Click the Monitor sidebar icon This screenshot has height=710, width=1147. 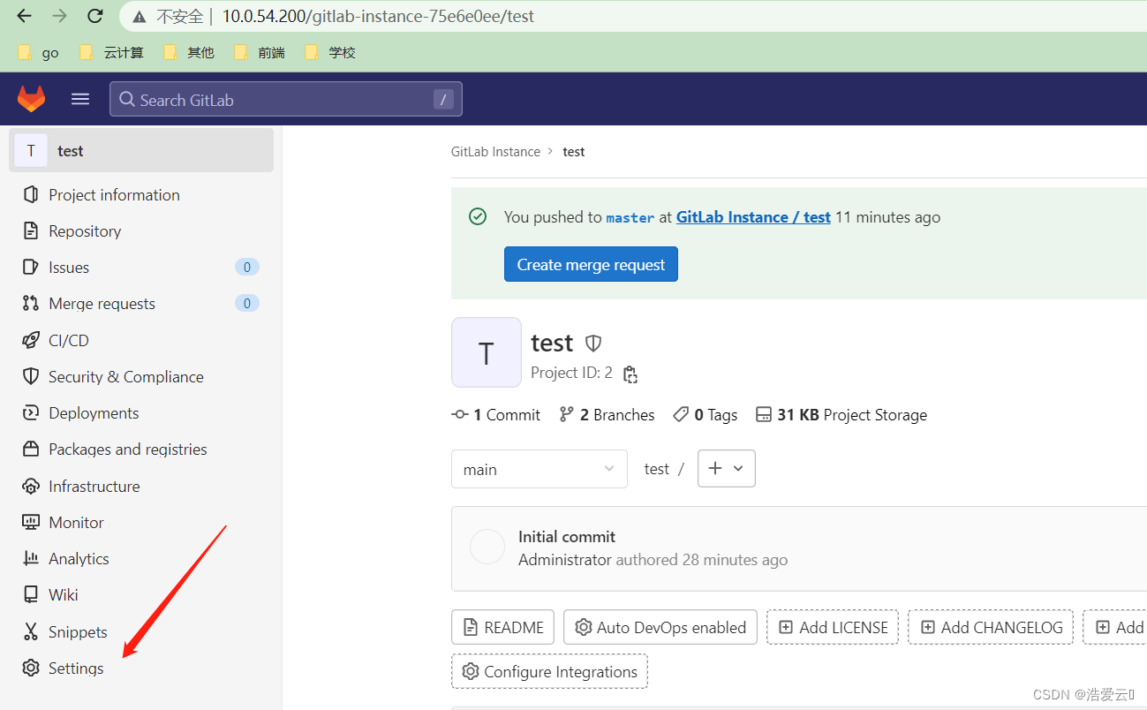click(x=31, y=522)
